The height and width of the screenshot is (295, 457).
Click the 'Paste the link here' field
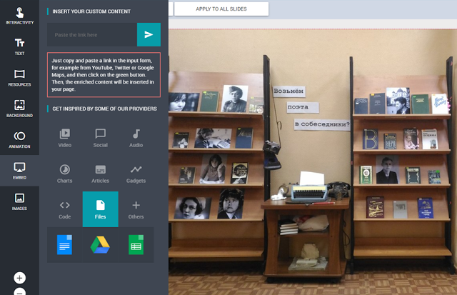coord(91,34)
